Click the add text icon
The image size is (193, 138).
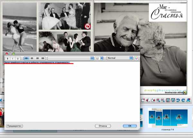188,100
